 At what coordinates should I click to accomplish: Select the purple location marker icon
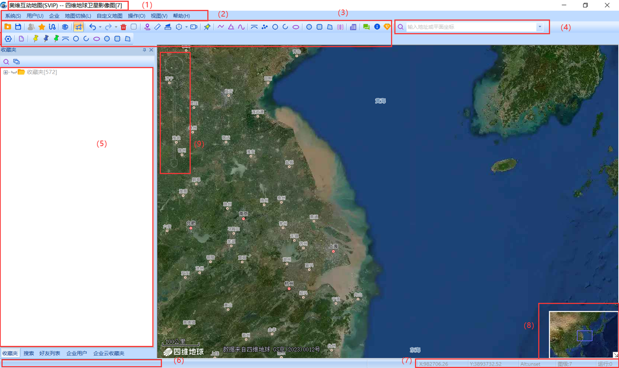coord(147,27)
